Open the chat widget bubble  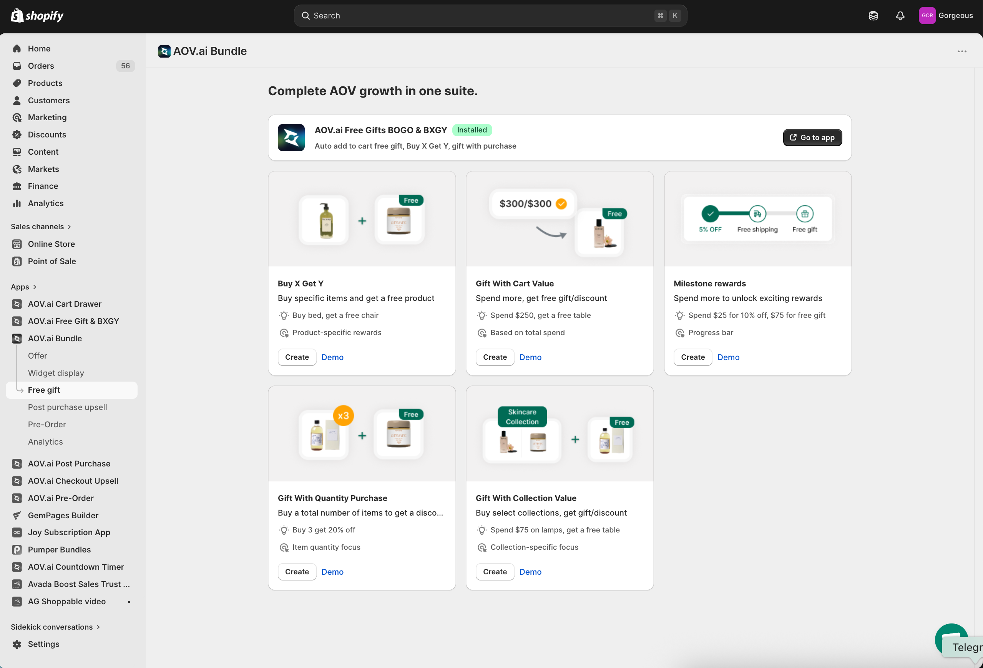click(951, 640)
